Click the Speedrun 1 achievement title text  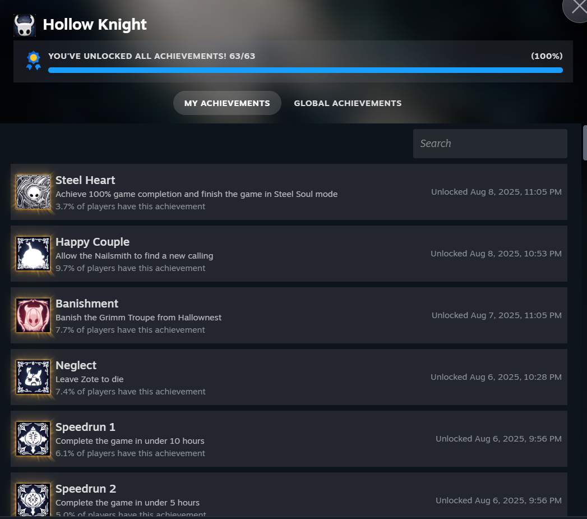tap(85, 427)
